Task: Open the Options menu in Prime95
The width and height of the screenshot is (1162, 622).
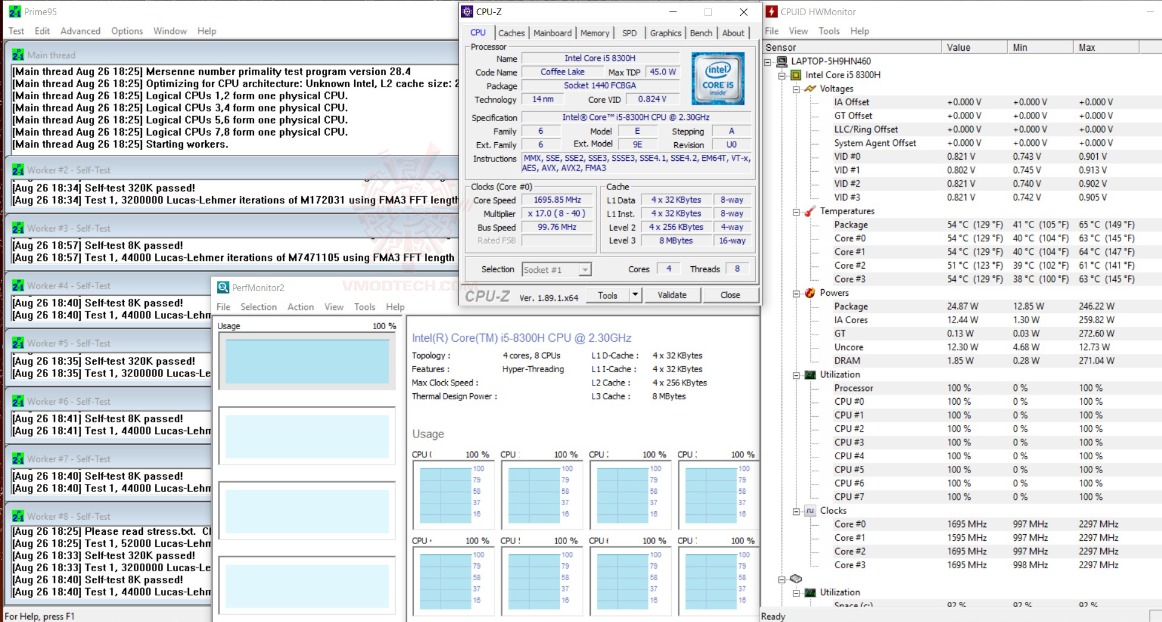Action: (x=127, y=31)
